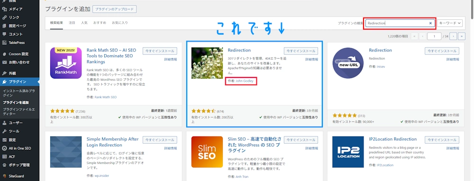Viewport: 474px width, 181px height.
Task: Open Anh Tran author link
Action: coord(242,176)
